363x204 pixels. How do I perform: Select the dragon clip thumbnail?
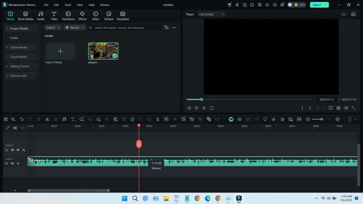pyautogui.click(x=103, y=51)
